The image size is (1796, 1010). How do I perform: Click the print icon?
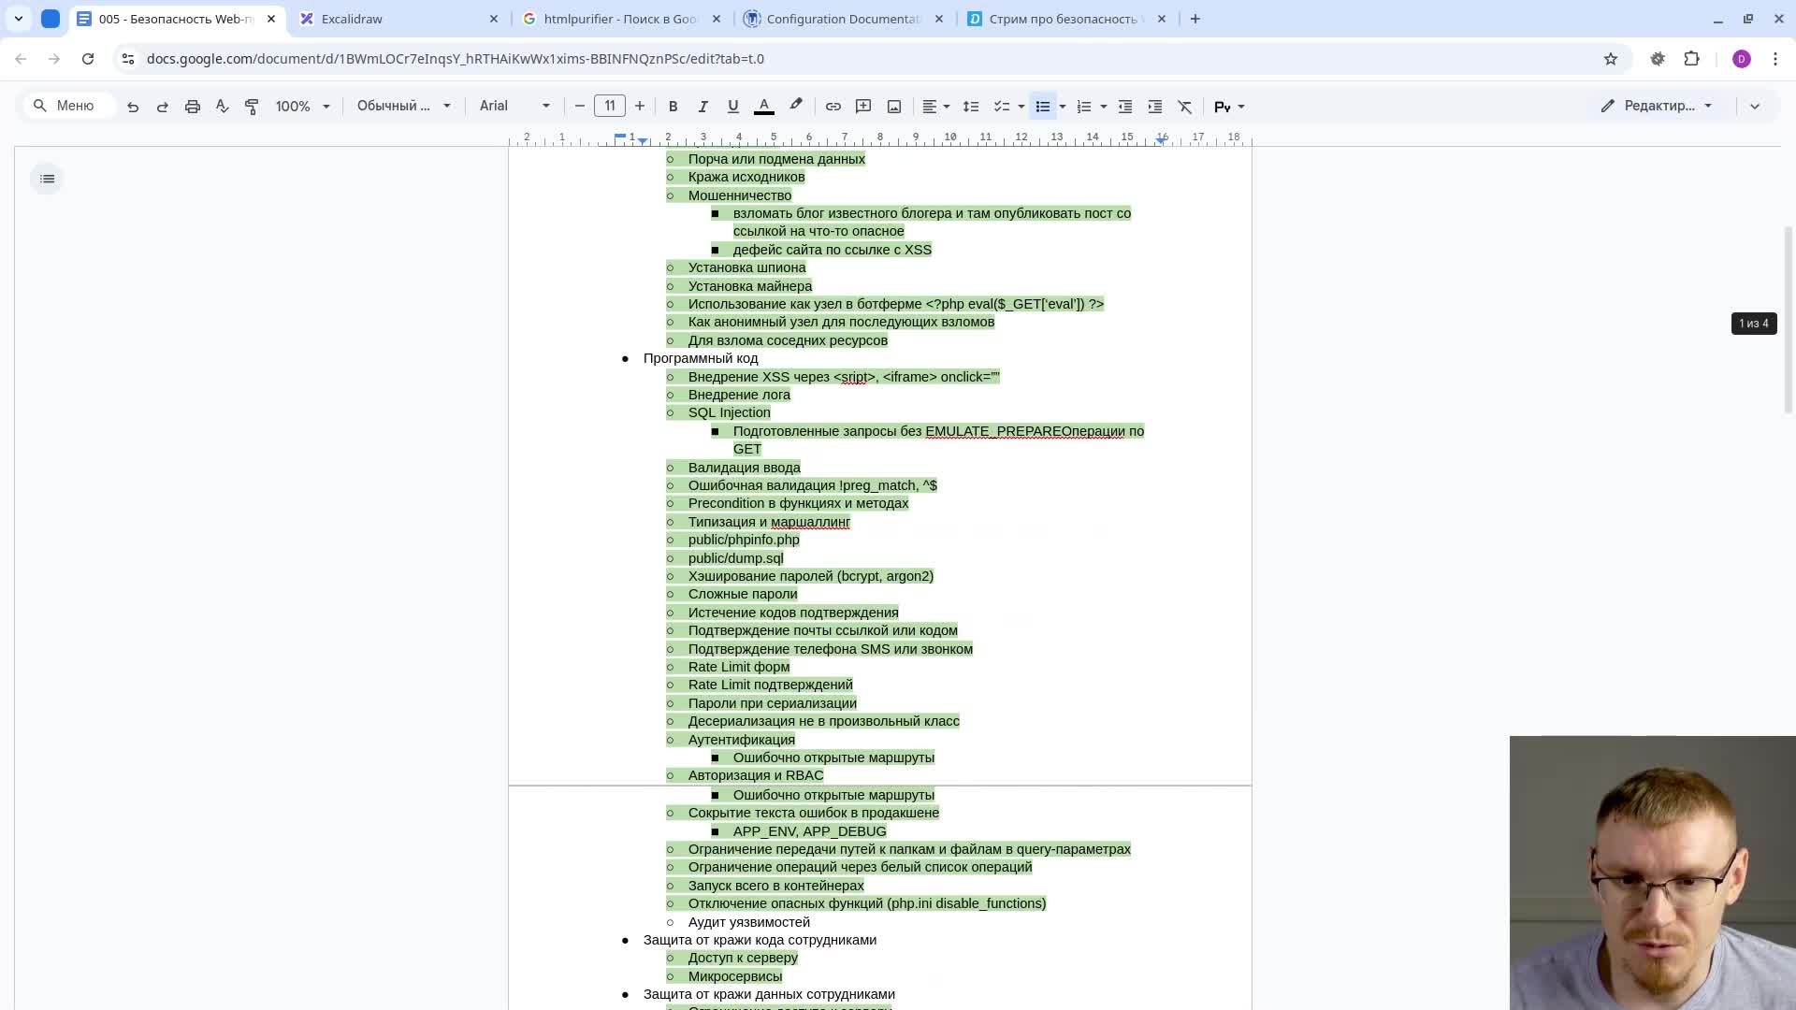click(193, 107)
